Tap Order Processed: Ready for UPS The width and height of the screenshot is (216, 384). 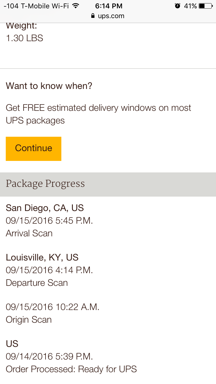[71, 369]
